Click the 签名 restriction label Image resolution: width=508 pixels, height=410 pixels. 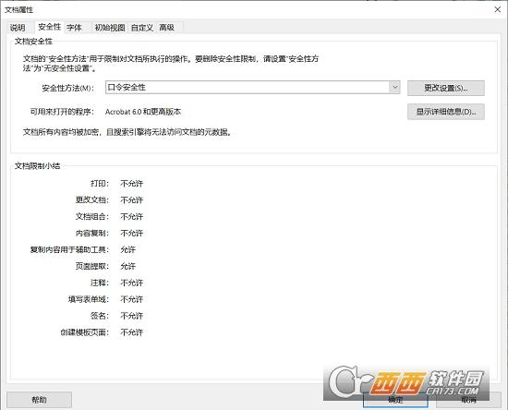coord(100,316)
